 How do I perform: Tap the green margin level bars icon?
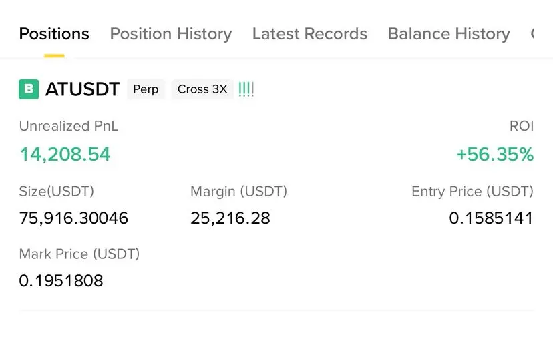[246, 89]
